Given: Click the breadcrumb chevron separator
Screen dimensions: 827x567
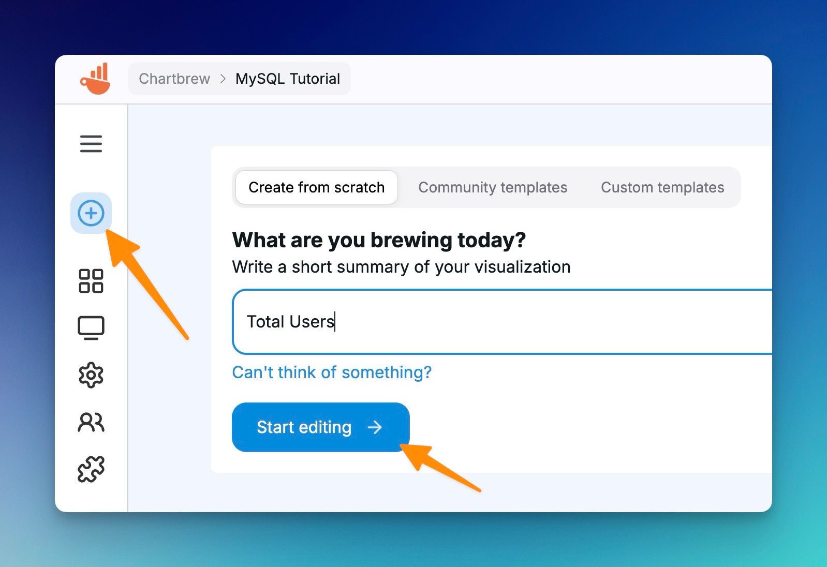Looking at the screenshot, I should [223, 79].
